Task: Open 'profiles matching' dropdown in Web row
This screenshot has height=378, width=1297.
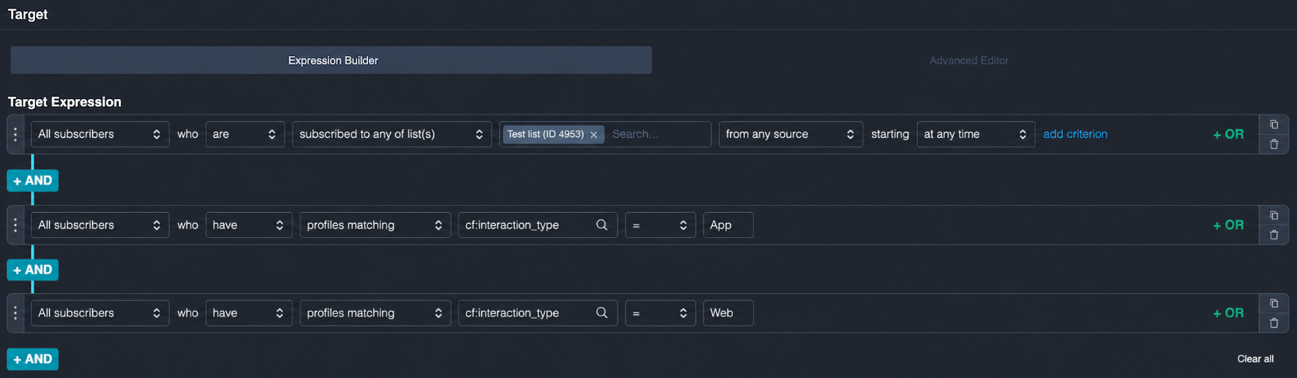Action: [x=375, y=313]
